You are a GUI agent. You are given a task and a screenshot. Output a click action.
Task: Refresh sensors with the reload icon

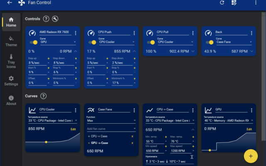point(222,2)
